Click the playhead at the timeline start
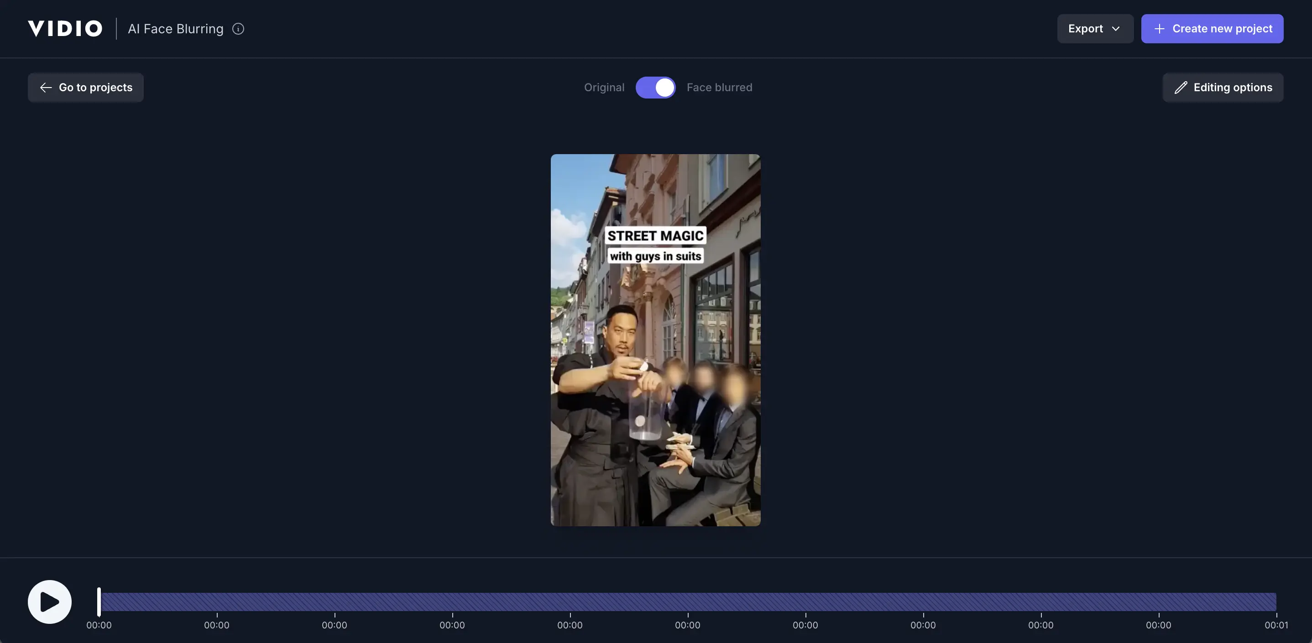This screenshot has height=643, width=1312. 99,602
